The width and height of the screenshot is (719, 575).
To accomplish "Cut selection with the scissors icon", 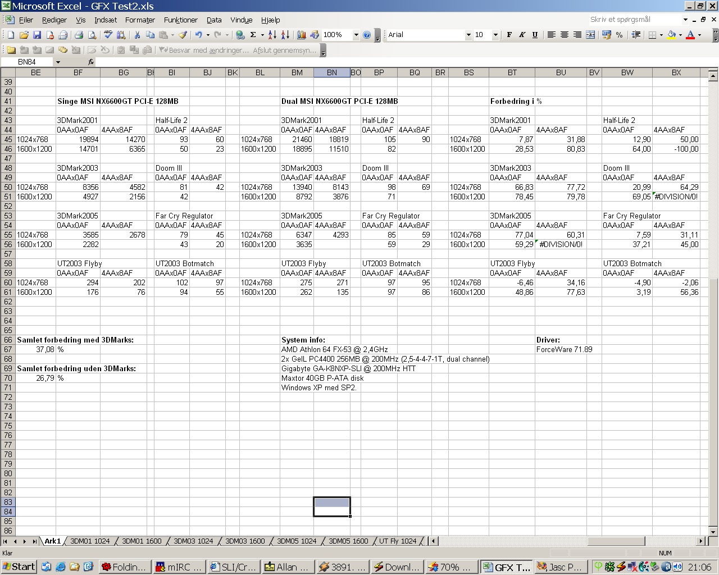I will [137, 35].
